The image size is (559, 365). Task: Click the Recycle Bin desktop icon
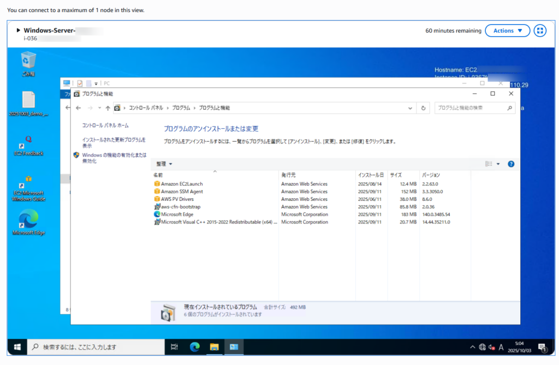click(28, 63)
